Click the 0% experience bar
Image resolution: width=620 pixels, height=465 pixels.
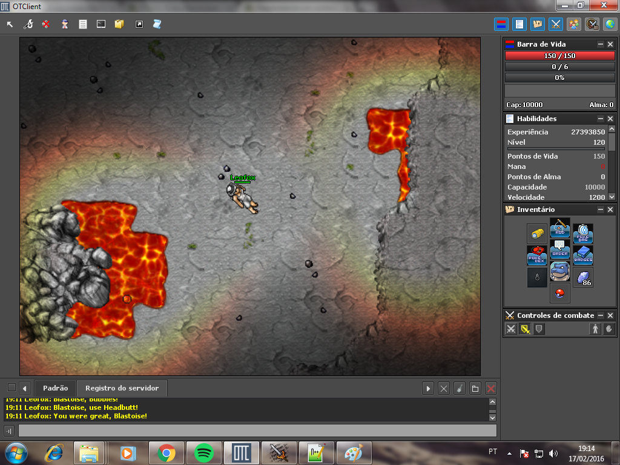(559, 77)
